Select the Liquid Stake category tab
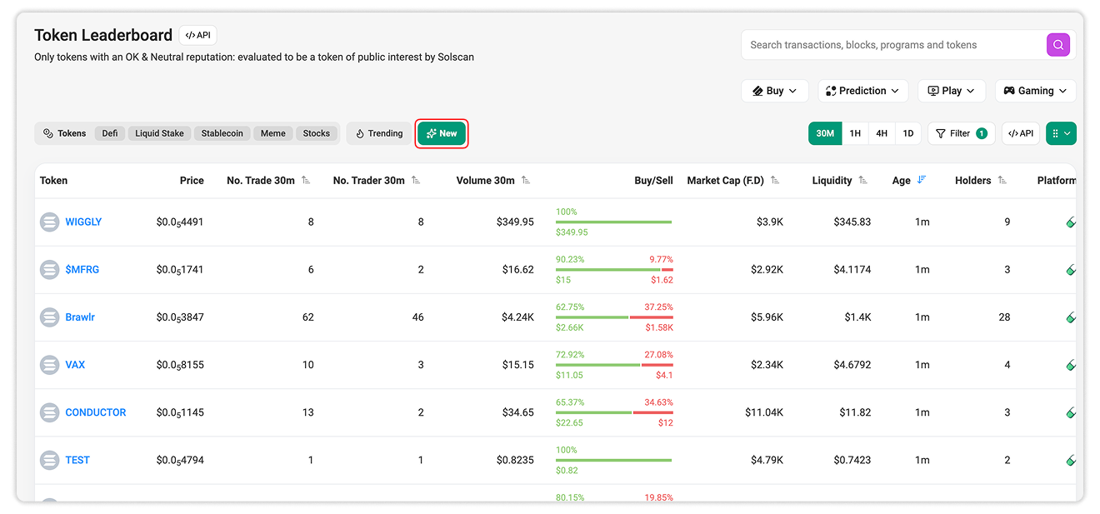 [159, 133]
